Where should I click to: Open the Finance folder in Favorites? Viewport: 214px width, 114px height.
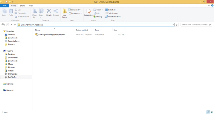click(10, 44)
